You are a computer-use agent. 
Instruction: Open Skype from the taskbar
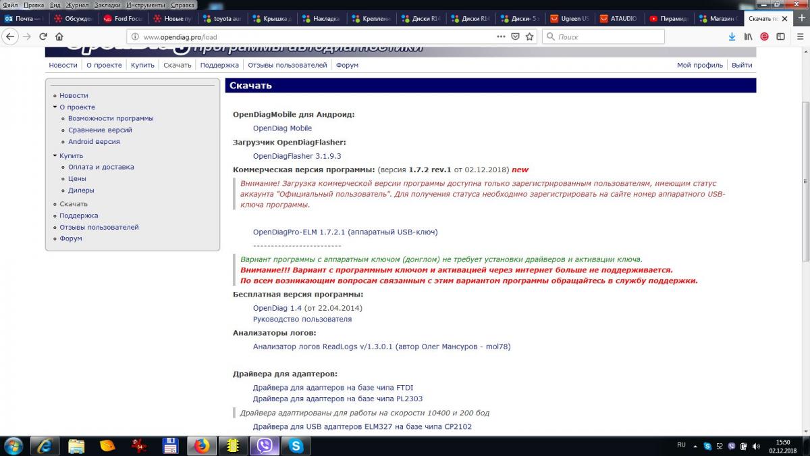(296, 446)
